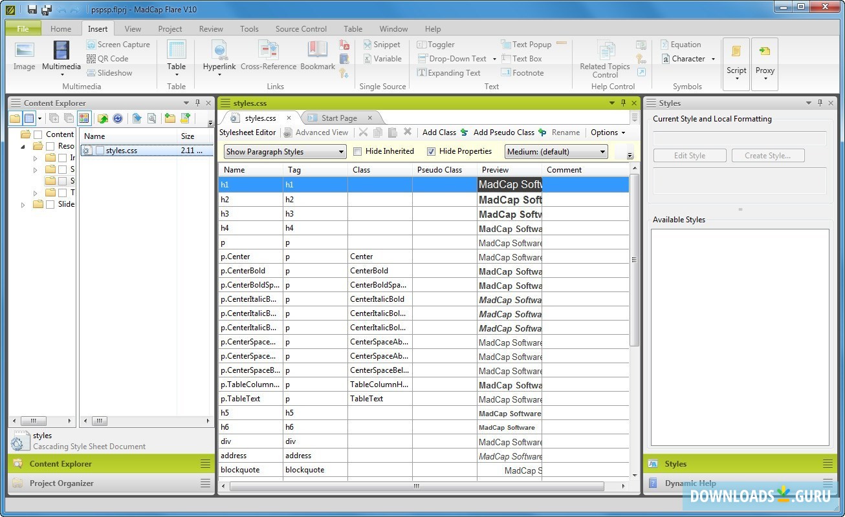Switch to the Start Page document tab
The height and width of the screenshot is (517, 845).
pos(339,118)
